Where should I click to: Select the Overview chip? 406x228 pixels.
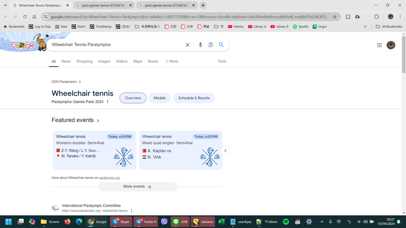(133, 98)
